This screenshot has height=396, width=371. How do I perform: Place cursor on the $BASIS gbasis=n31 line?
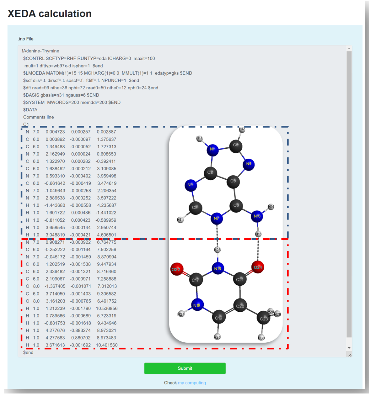61,95
